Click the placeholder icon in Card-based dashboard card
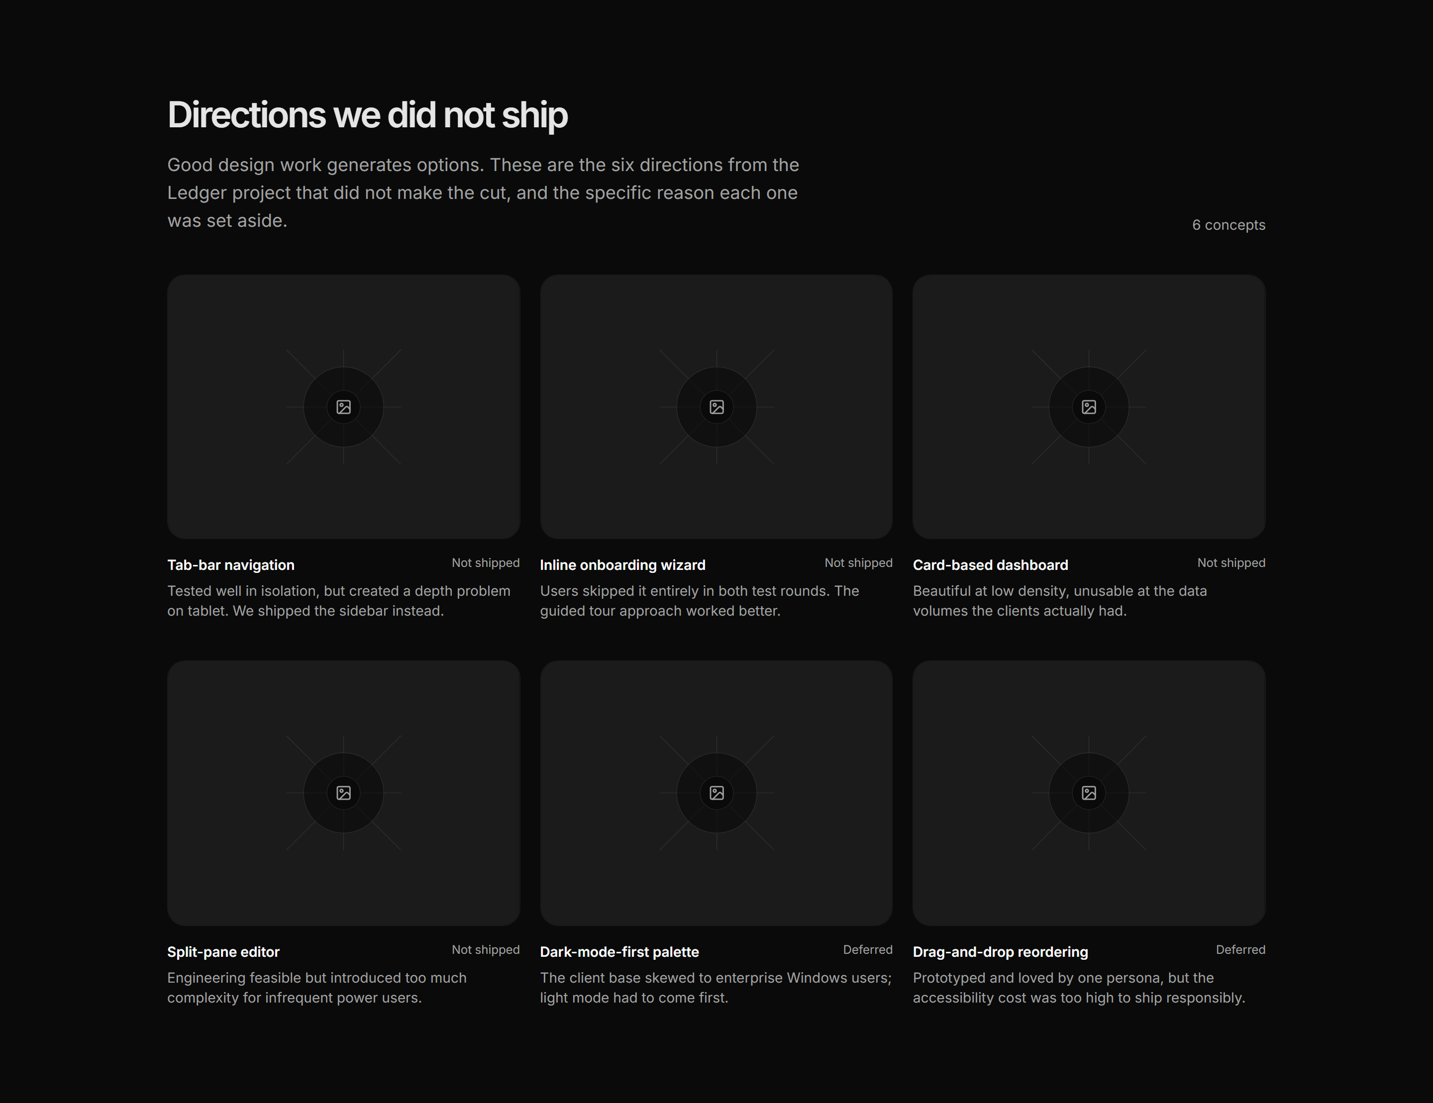Screen dimensions: 1433x1103 tap(1089, 407)
